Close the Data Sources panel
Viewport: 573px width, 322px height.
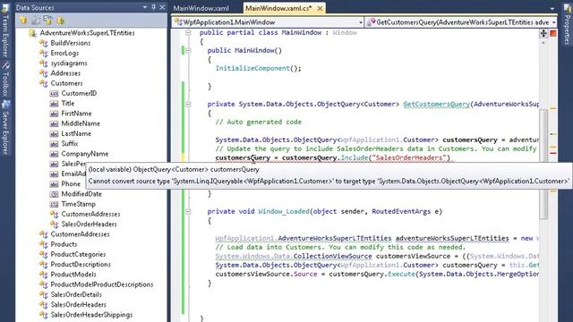[162, 7]
